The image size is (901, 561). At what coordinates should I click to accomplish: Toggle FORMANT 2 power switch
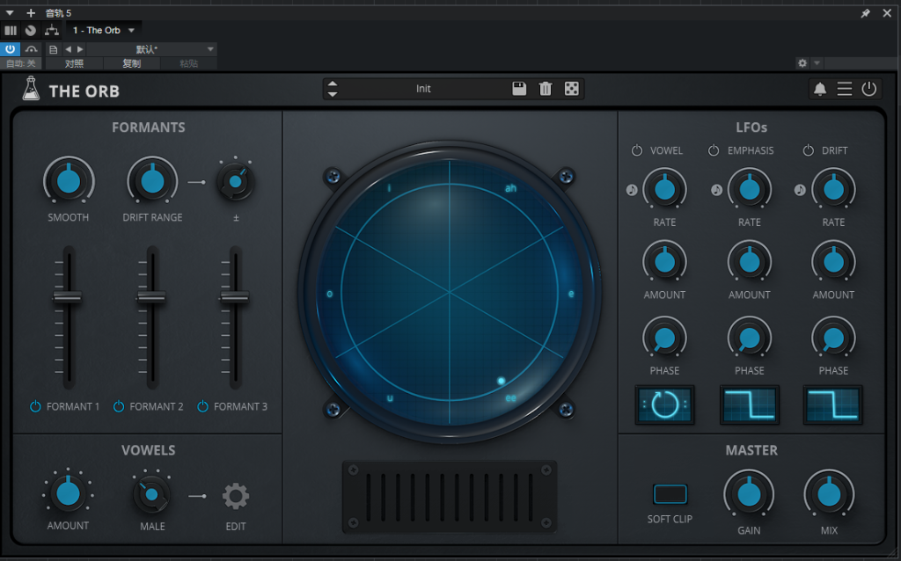[x=119, y=406]
